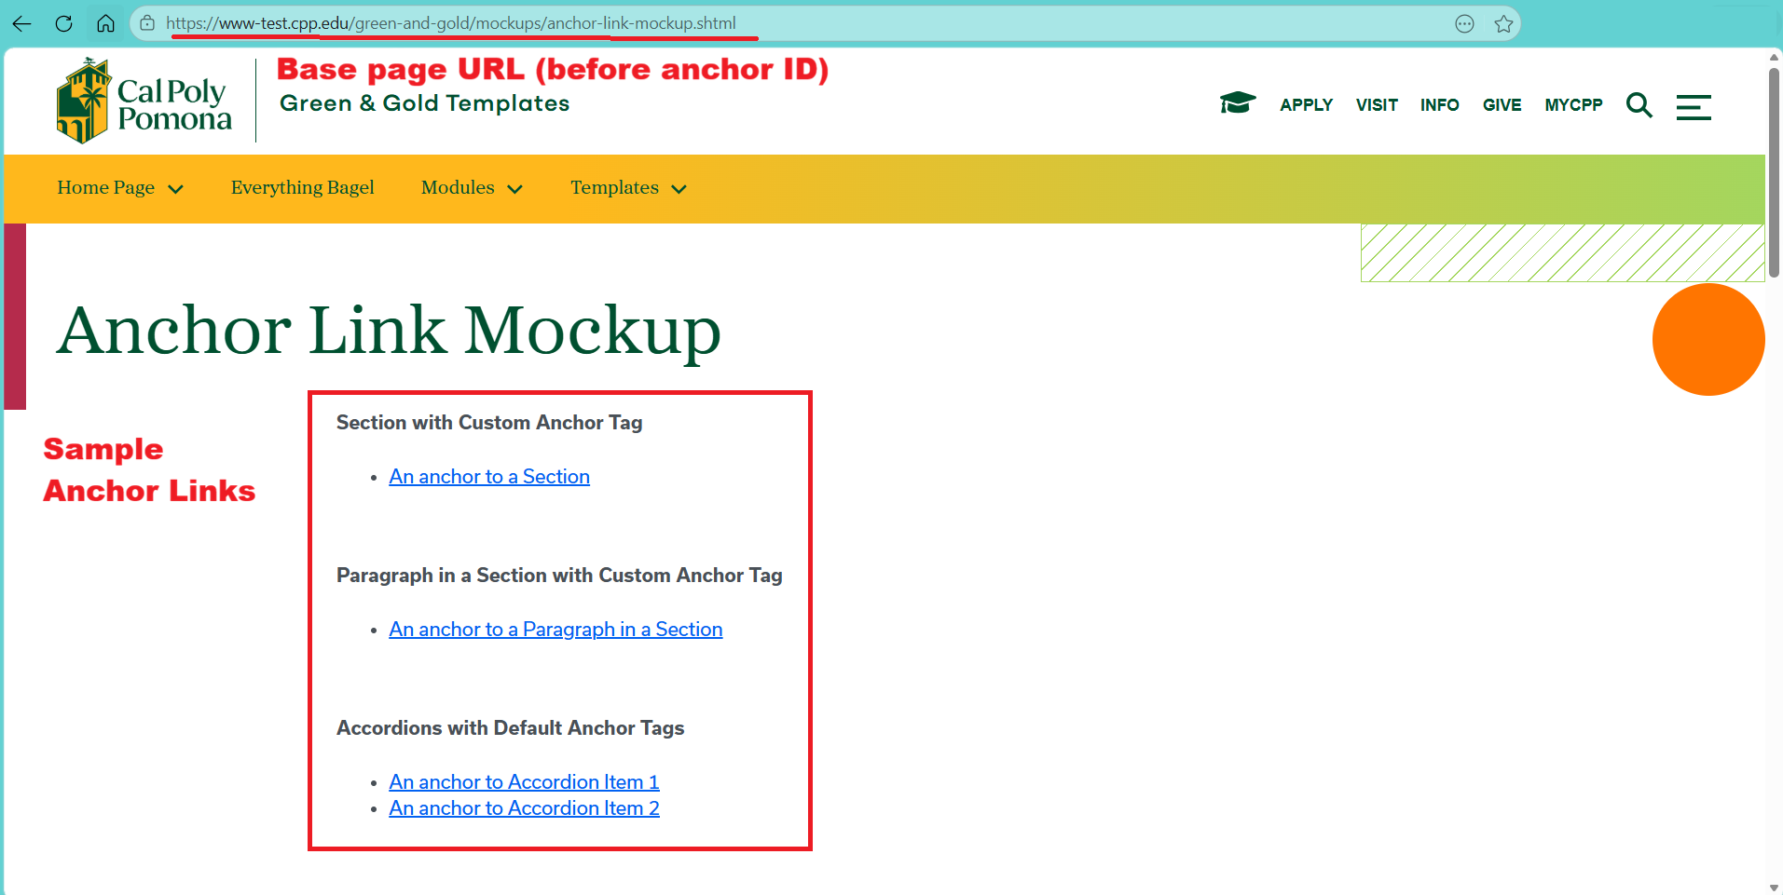Click the browser back arrow
The width and height of the screenshot is (1783, 895).
pos(22,23)
